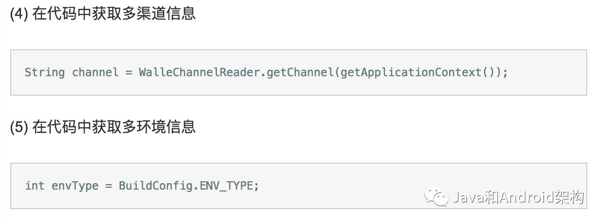
Task: Click the heading 在代码中获取多环境信息
Action: pyautogui.click(x=114, y=127)
